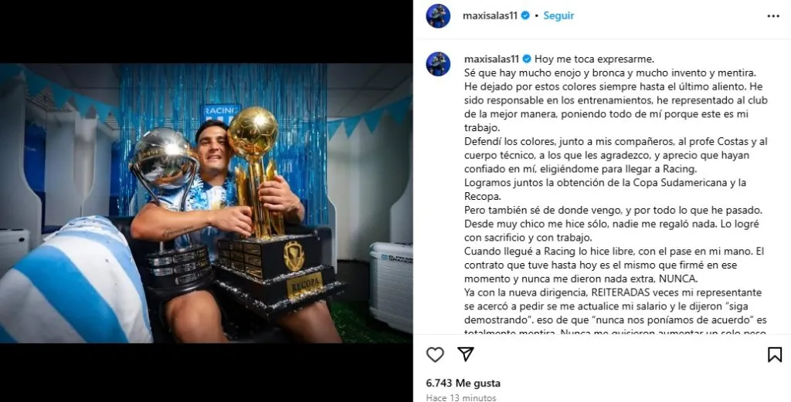Click the verified badge next to the header username
The image size is (791, 402).
pos(525,15)
